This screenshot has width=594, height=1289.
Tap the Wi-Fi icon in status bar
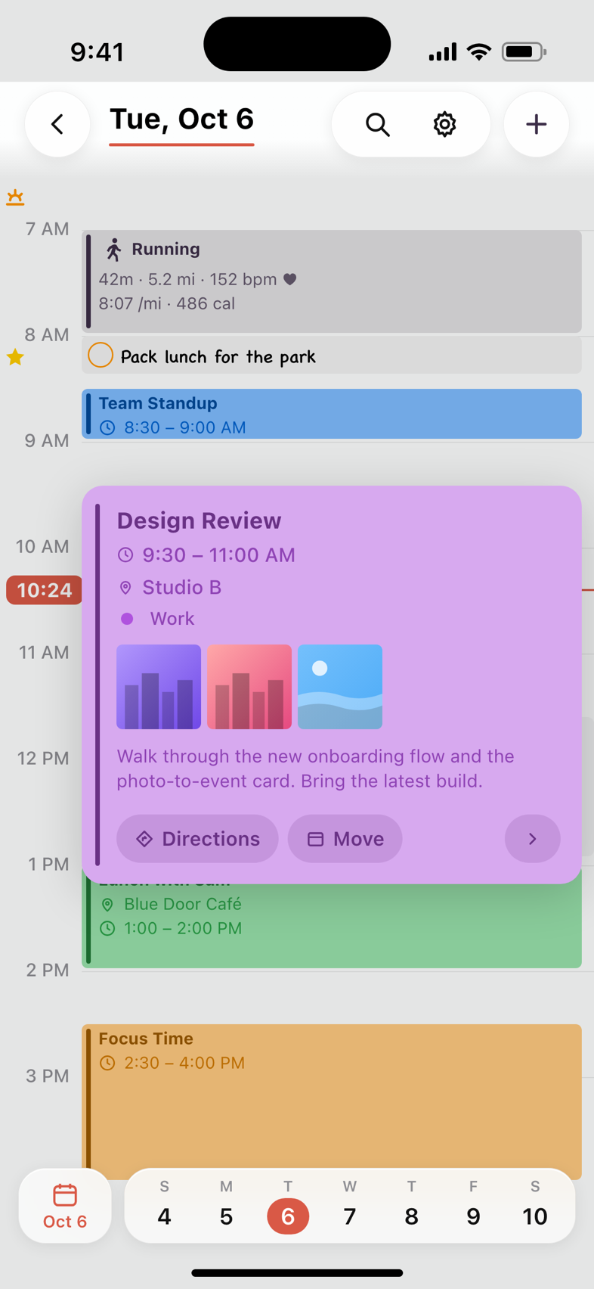[x=479, y=51]
